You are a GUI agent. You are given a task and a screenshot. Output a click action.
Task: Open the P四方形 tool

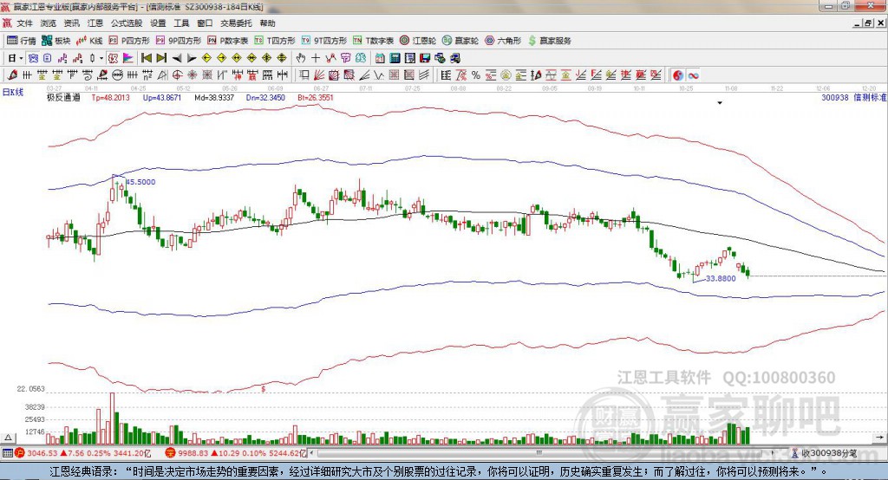[x=129, y=41]
